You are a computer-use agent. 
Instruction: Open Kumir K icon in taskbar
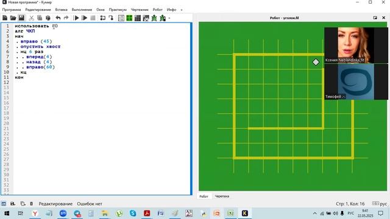[245, 214]
